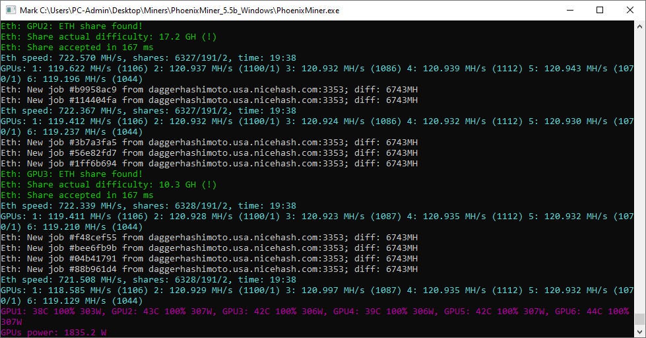Click the New job #f48cef55 line
Image resolution: width=646 pixels, height=338 pixels.
tap(209, 238)
